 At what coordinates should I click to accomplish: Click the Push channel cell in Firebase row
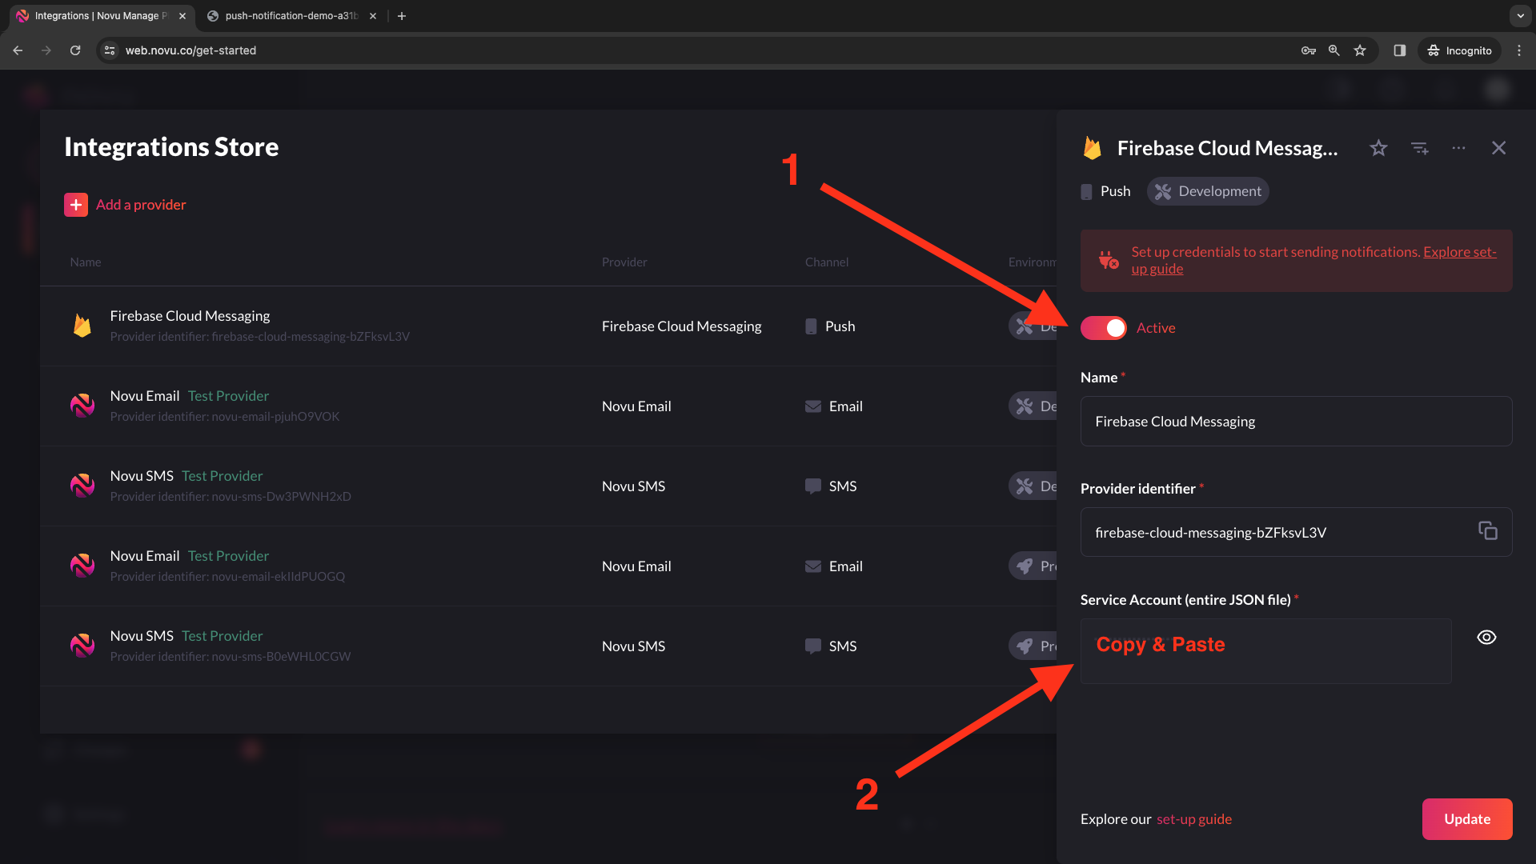point(830,326)
